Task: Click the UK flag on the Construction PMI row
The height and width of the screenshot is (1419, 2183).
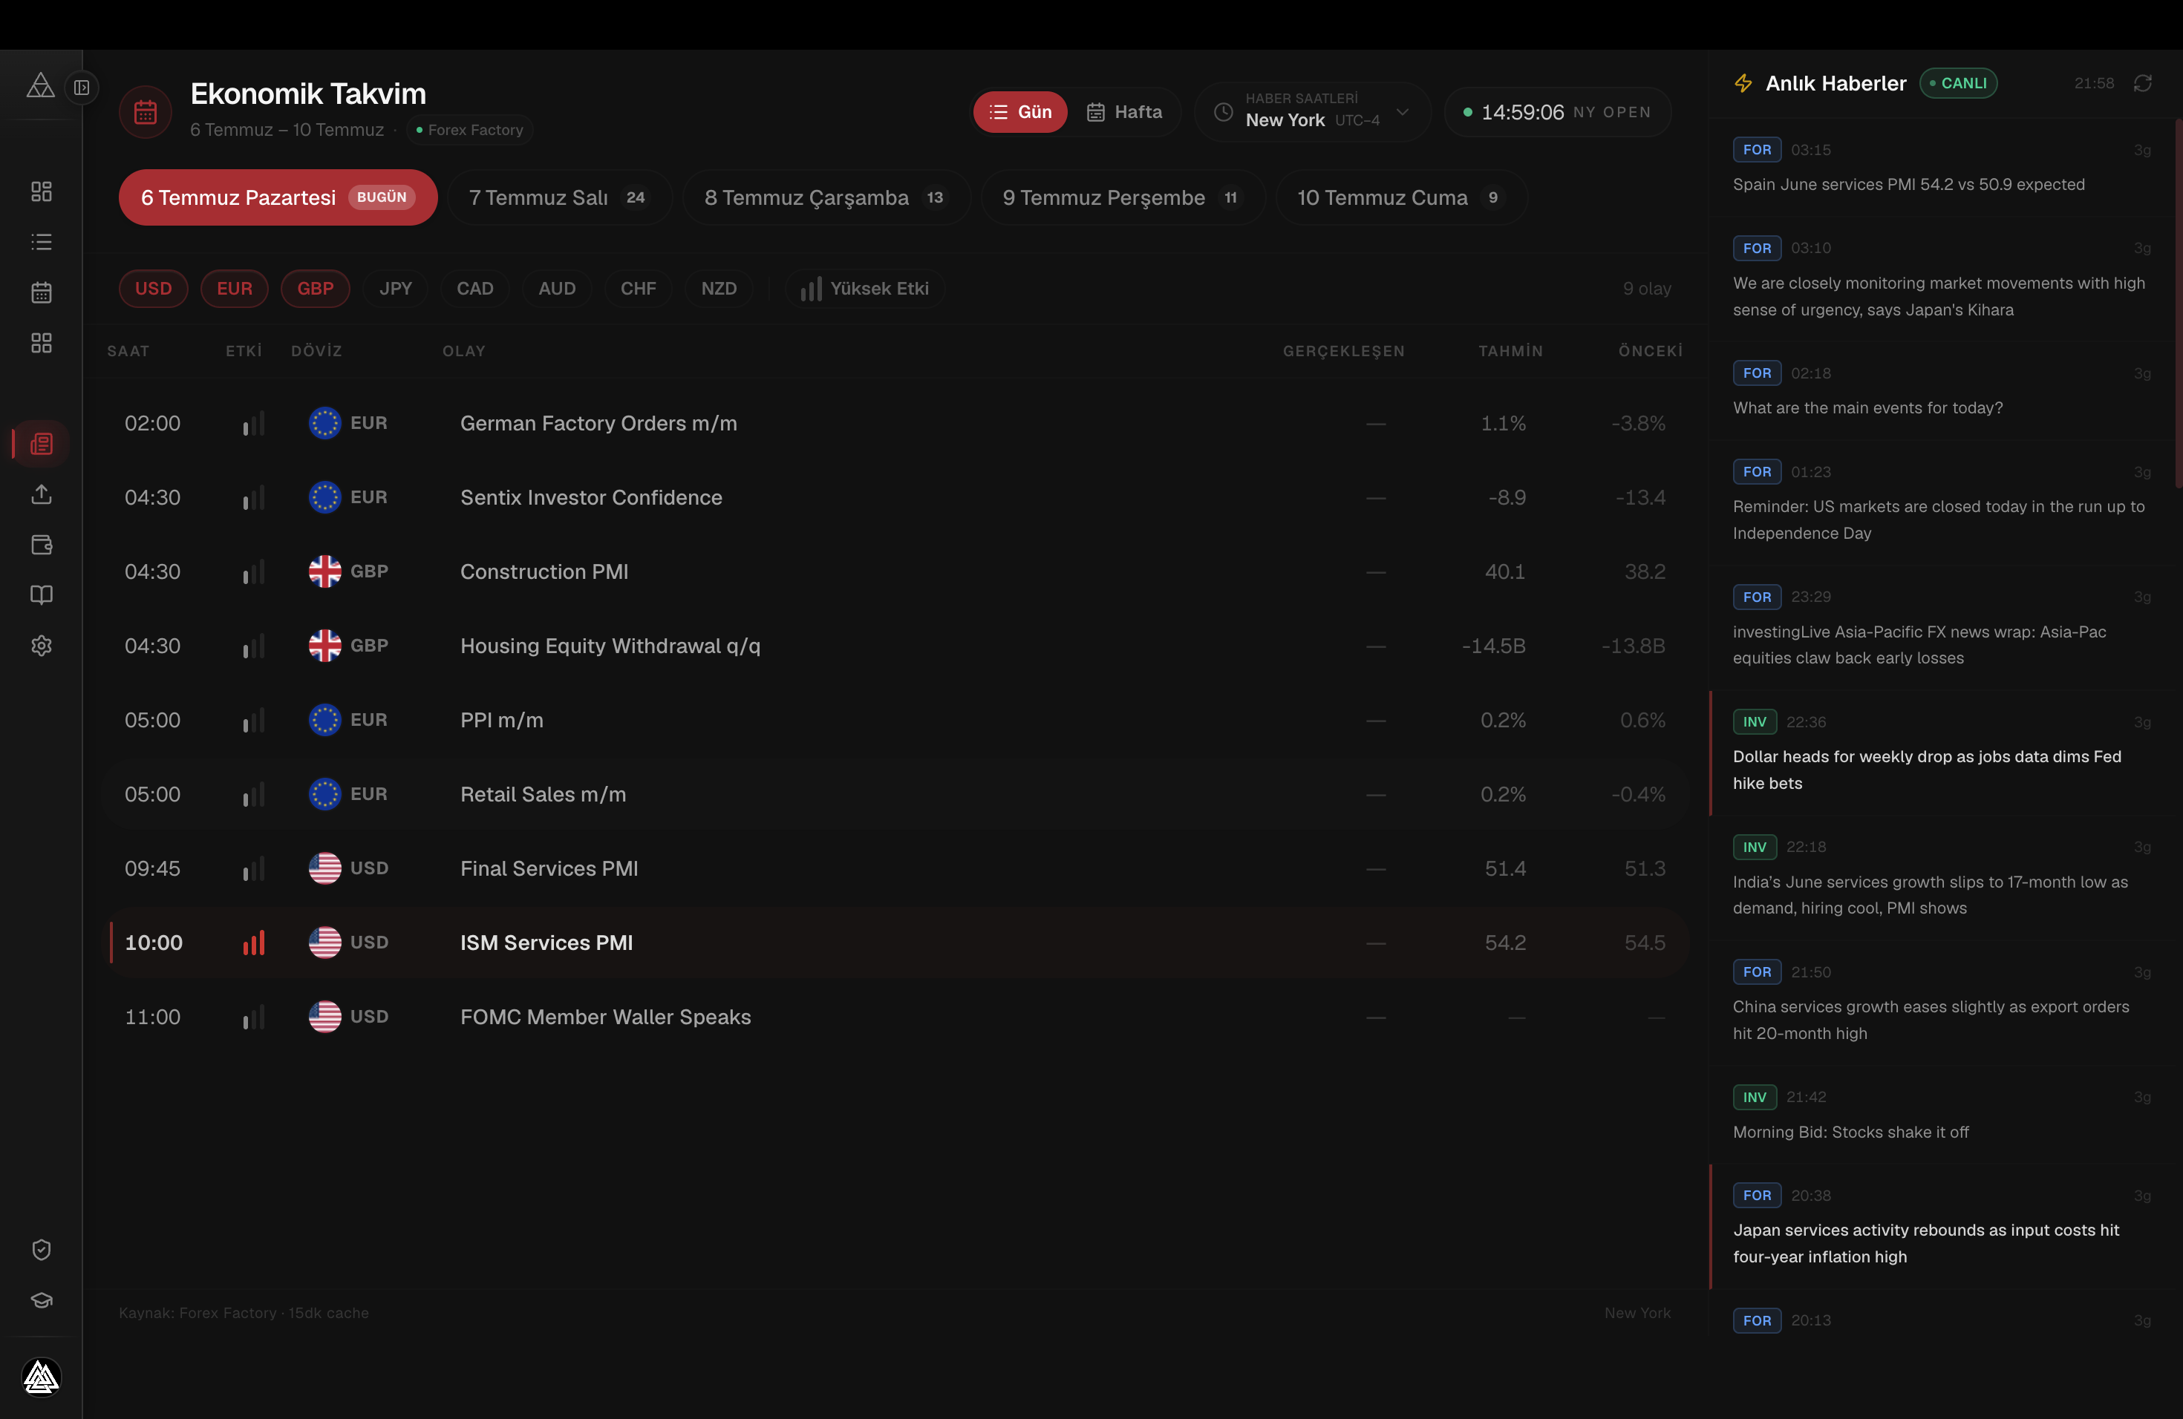Action: [324, 571]
